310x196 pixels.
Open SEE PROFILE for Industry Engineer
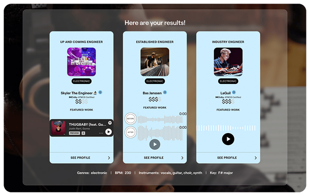click(x=227, y=158)
